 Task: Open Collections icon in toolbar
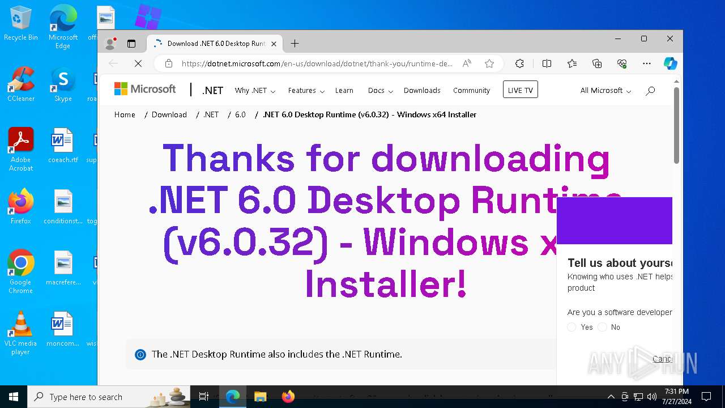597,63
